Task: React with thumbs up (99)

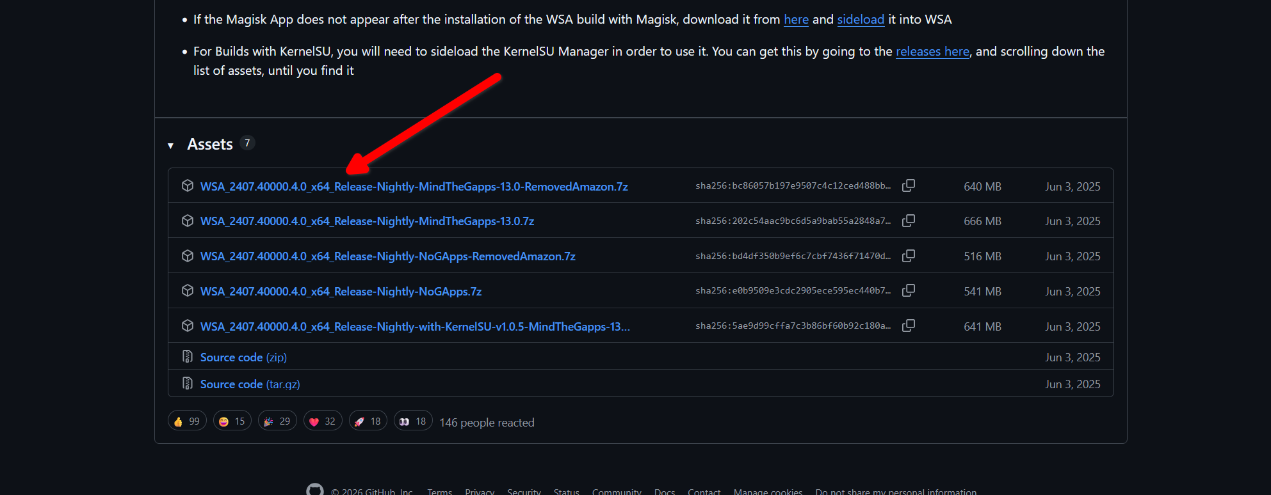Action: tap(187, 421)
